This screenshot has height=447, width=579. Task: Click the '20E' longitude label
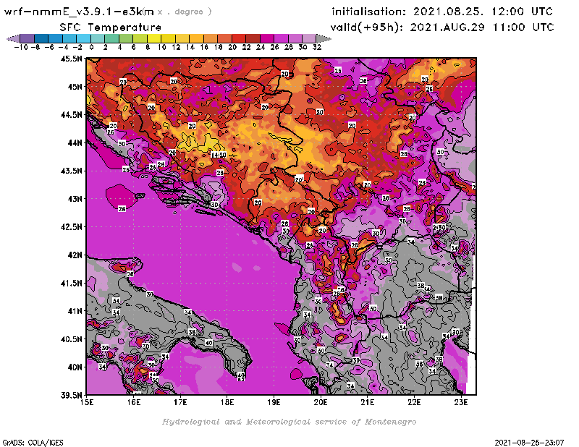[321, 402]
